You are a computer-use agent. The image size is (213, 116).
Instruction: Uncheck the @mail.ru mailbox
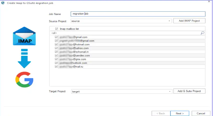56,67
